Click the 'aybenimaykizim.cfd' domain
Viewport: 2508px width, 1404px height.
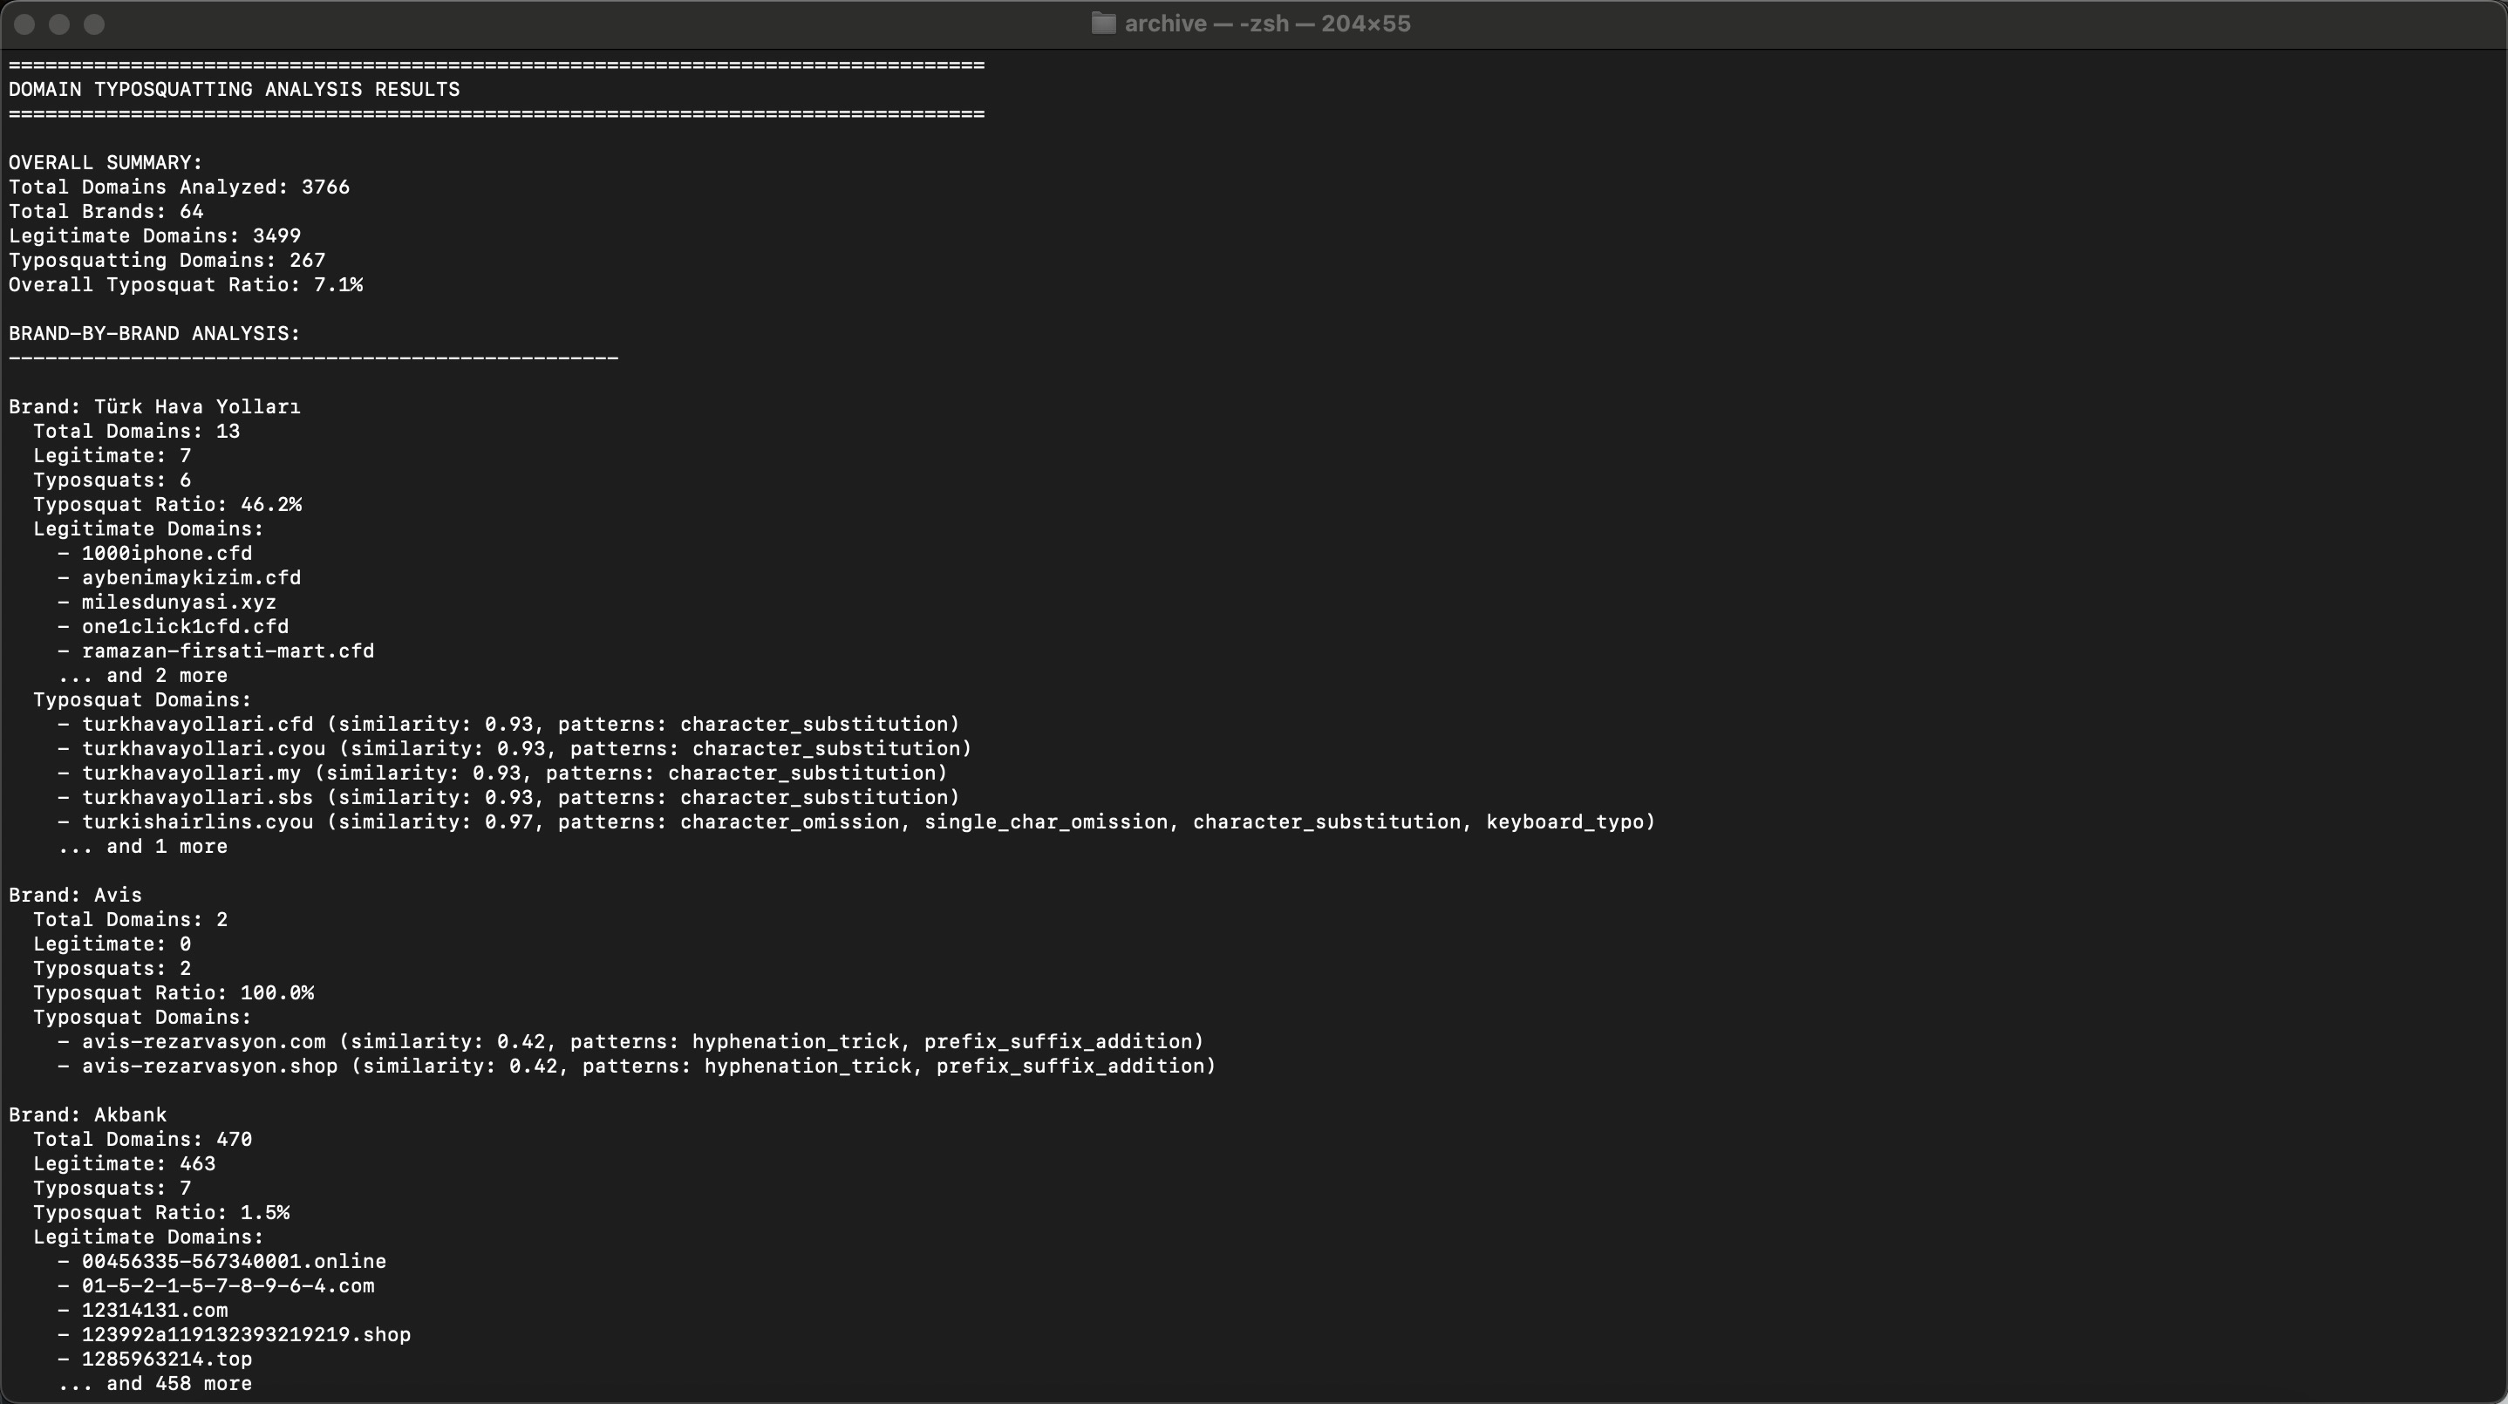pyautogui.click(x=191, y=577)
